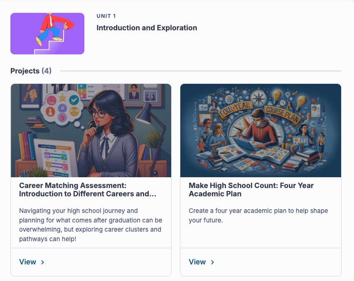Click the Projects section heading
Screen dimensions: 354x281
click(x=25, y=71)
